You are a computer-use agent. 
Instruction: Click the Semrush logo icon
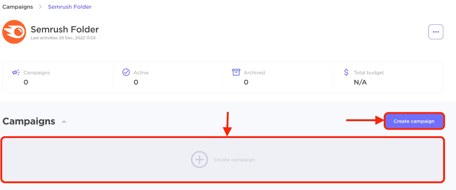[14, 32]
